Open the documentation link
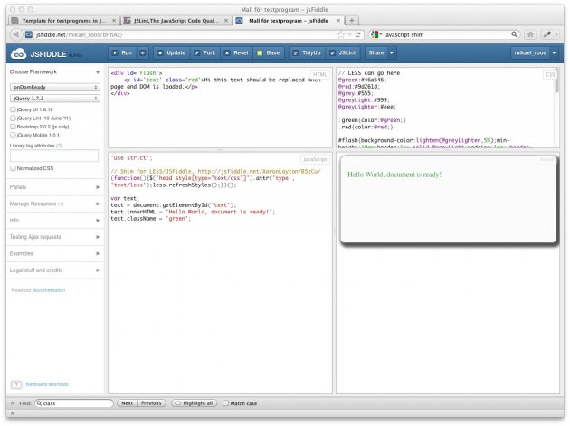Viewport: 570px width, 426px height. click(x=49, y=290)
